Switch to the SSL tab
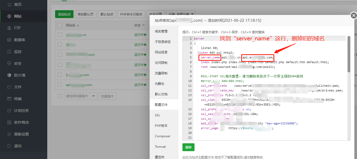Screen dimensions: 357x159 [x=157, y=115]
